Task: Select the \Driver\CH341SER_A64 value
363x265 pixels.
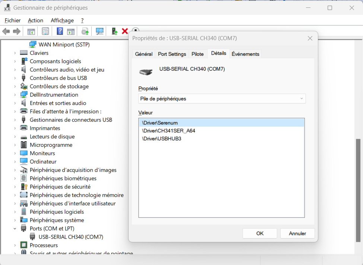Action: coord(168,130)
